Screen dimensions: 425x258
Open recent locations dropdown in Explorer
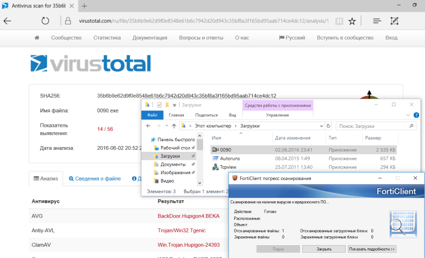tap(166, 126)
